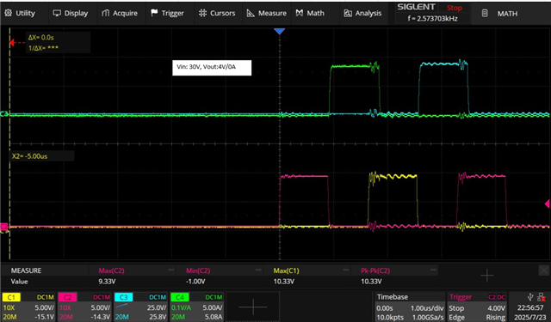Click the Min(C2) measurement header

[198, 270]
